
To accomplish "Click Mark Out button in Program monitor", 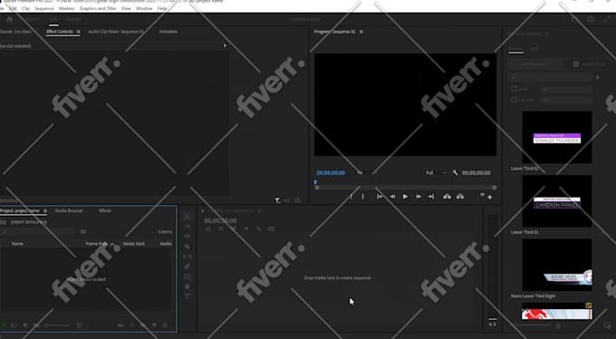I will 363,197.
